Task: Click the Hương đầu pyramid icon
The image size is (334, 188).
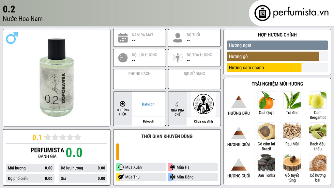Action: [239, 102]
